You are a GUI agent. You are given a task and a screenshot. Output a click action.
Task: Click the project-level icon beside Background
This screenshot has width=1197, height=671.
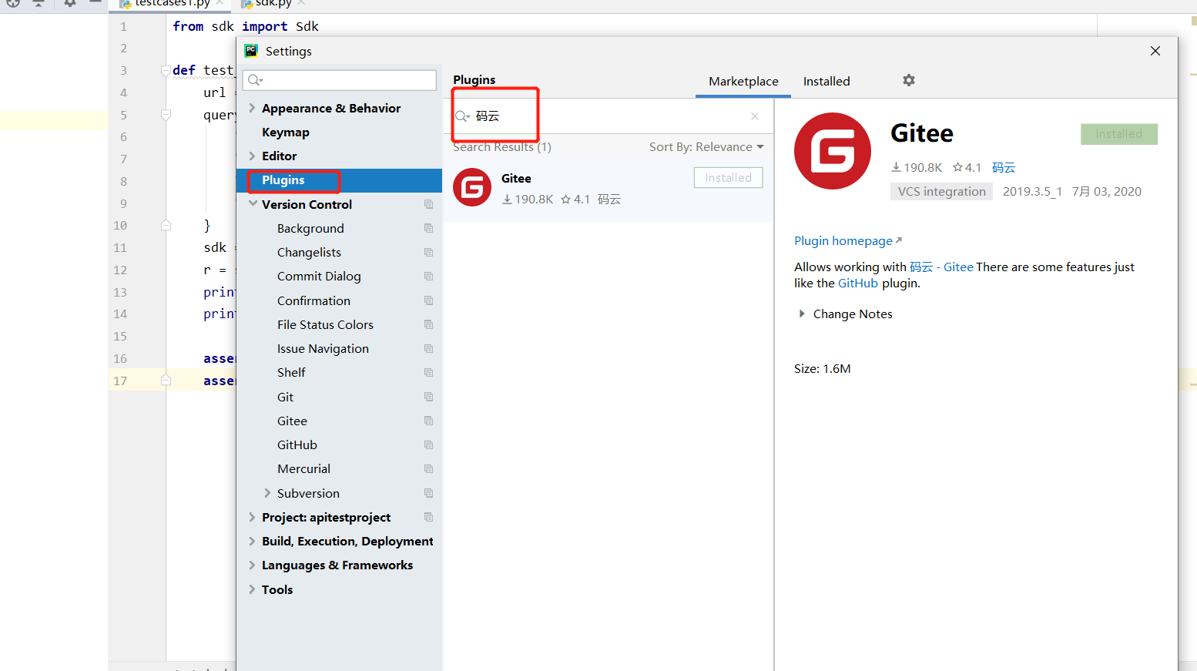coord(429,228)
